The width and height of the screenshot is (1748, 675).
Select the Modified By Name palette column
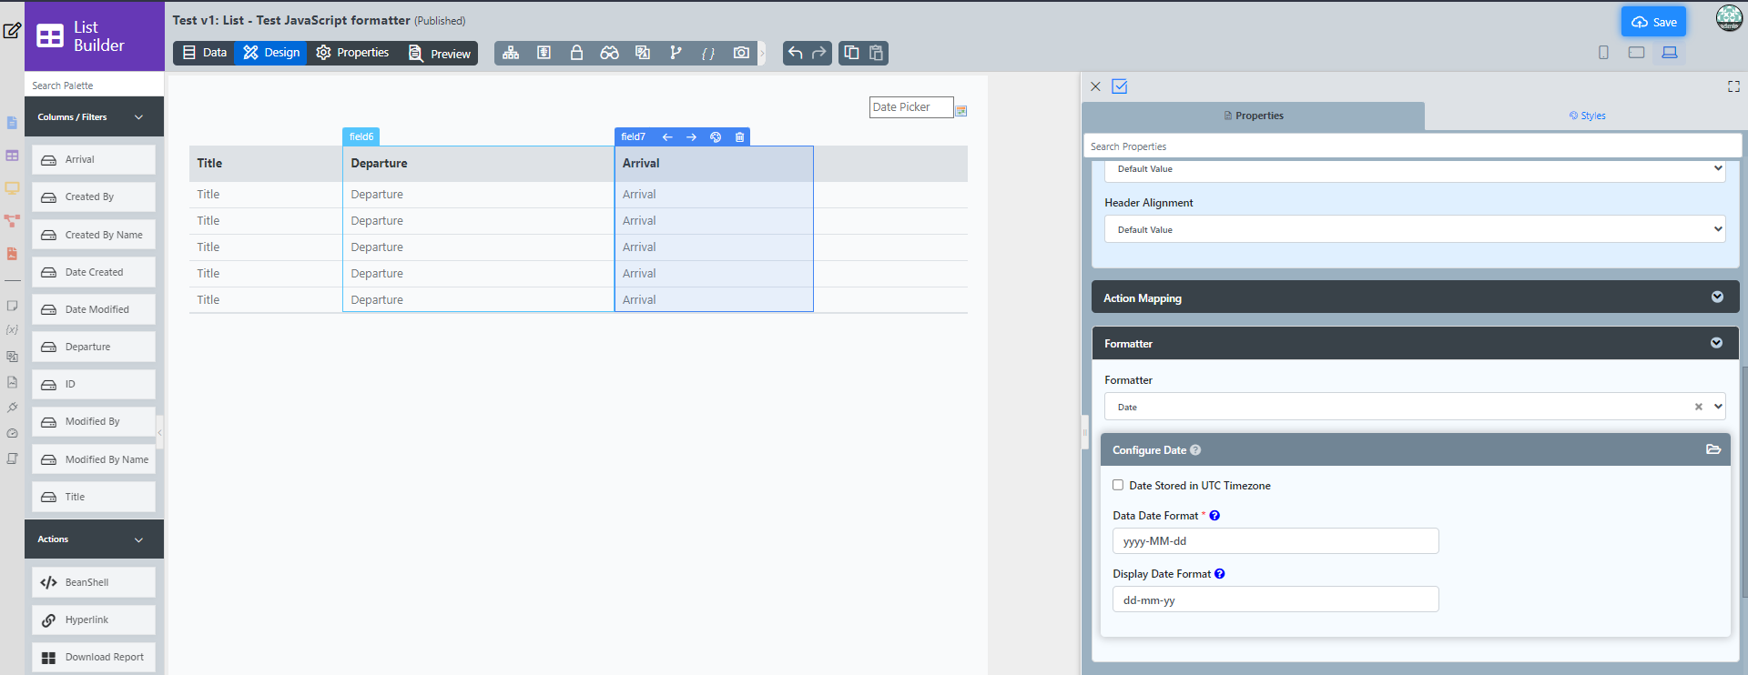coord(94,459)
